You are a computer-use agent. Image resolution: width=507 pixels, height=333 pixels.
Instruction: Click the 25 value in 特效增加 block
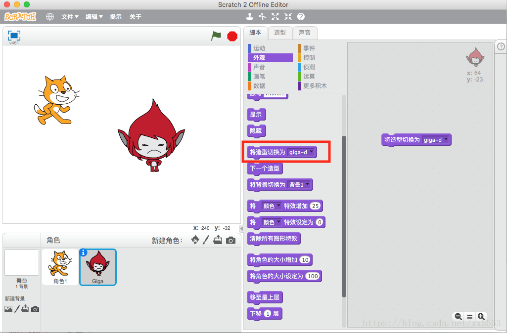(x=315, y=206)
